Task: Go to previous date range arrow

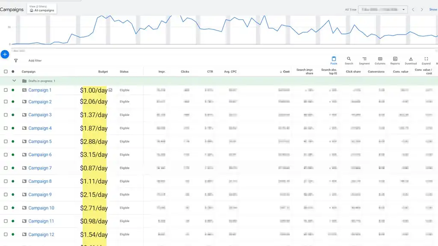Action: (413, 9)
